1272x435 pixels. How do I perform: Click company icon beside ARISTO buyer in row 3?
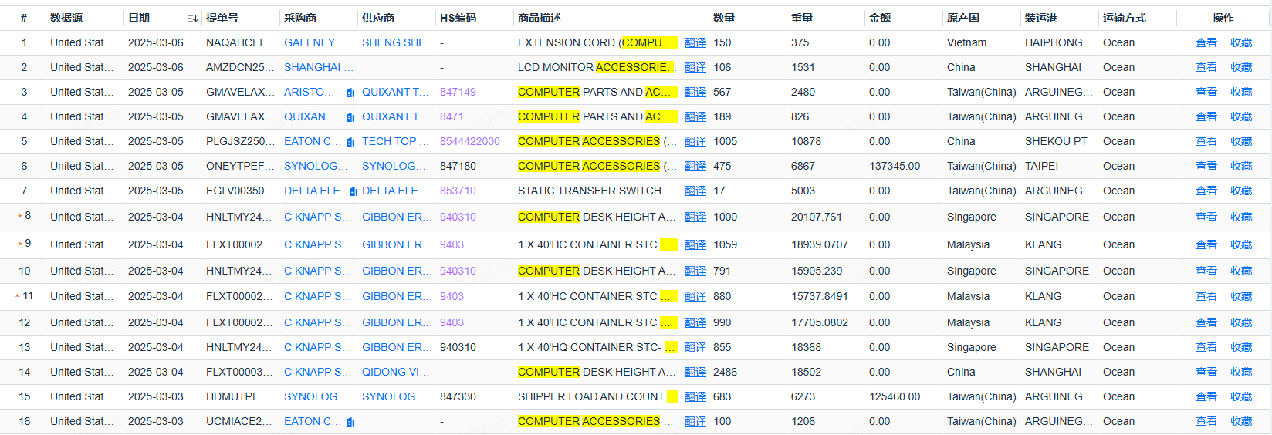350,93
